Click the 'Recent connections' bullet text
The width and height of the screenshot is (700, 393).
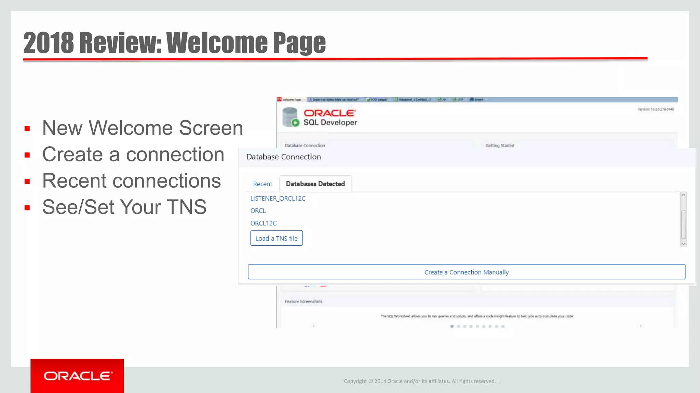[x=132, y=181]
